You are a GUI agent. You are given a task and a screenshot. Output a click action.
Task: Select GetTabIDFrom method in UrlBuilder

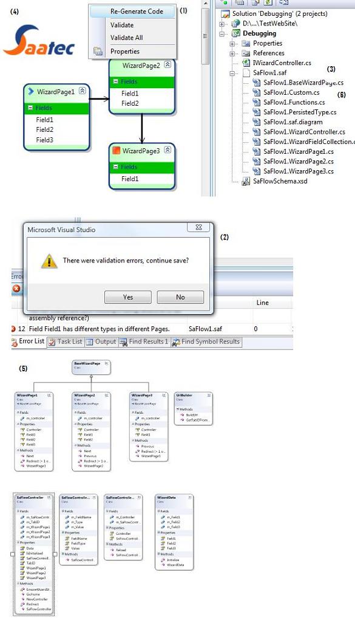click(197, 420)
